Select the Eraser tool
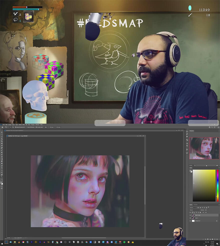This screenshot has width=220, height=246. [x=2, y=157]
